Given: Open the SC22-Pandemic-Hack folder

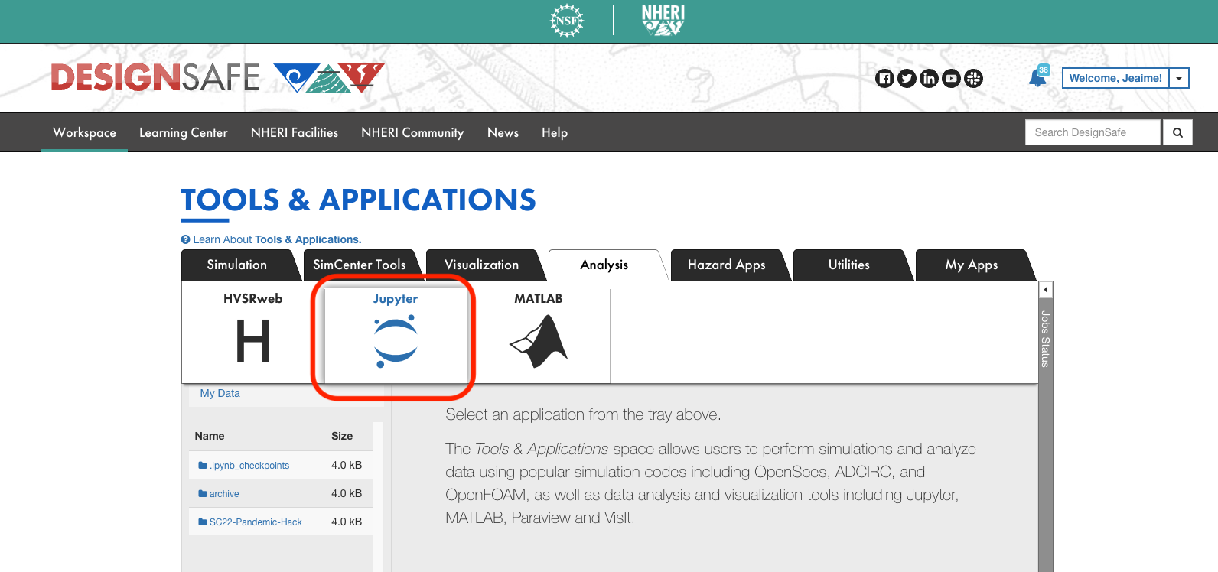Looking at the screenshot, I should [x=250, y=522].
